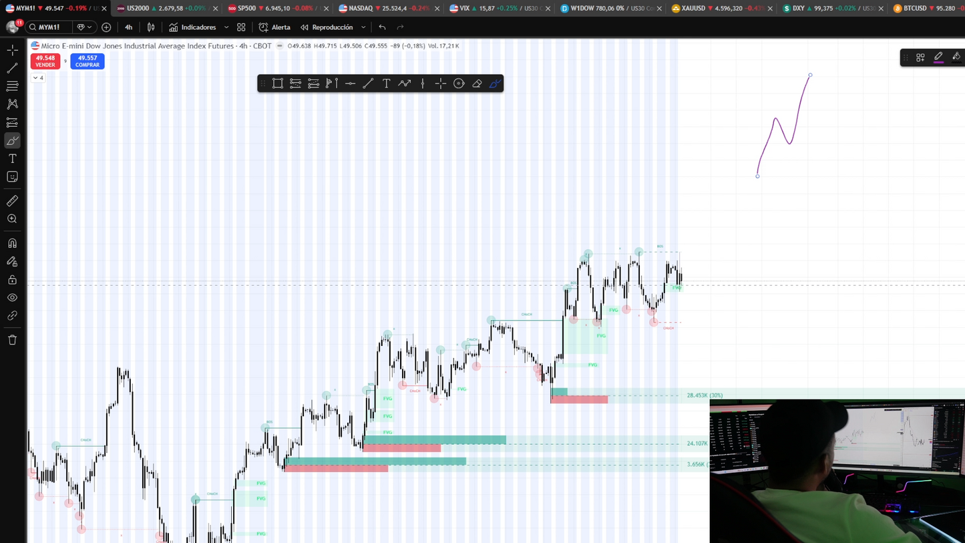
Task: Toggle stay in drawing mode pencil-lock
Action: coord(12,262)
